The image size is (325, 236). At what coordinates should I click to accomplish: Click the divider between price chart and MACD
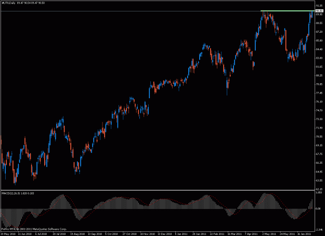point(158,190)
